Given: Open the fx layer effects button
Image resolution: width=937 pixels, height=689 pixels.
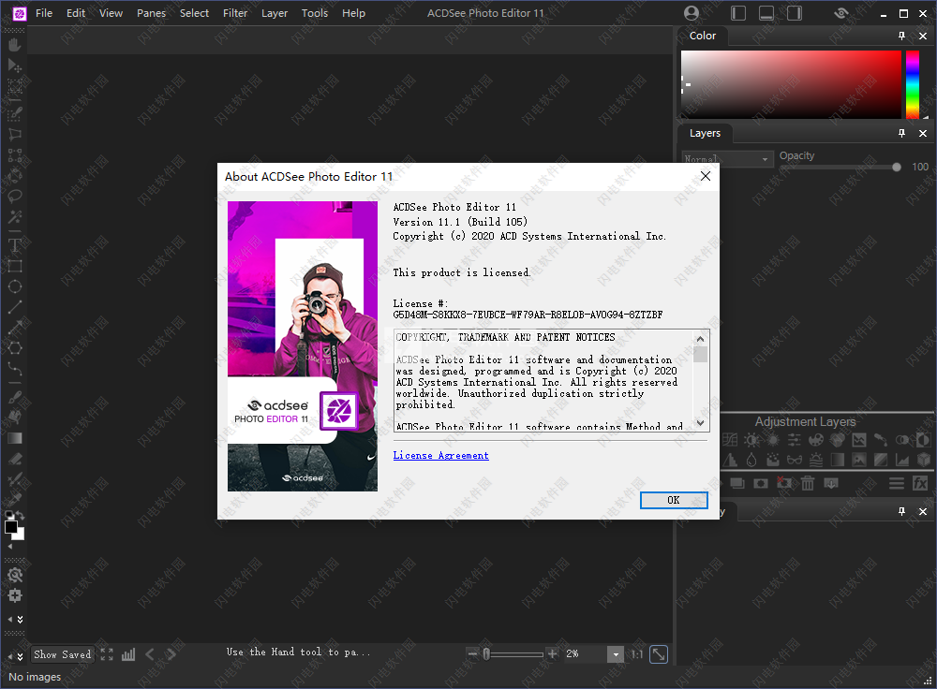Looking at the screenshot, I should (x=920, y=483).
